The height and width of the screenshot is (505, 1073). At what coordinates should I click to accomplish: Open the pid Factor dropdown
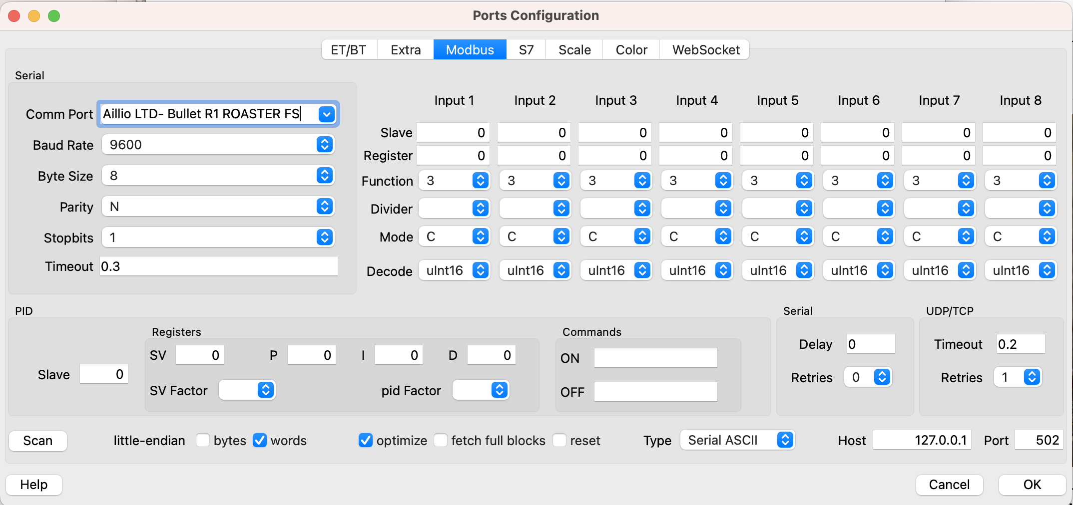(x=499, y=390)
